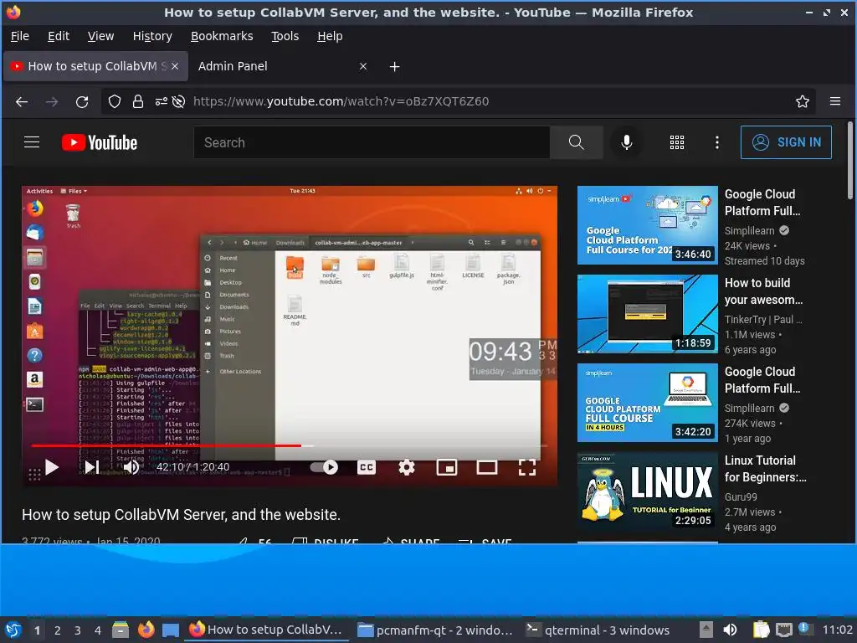Search with voice microphone icon

(x=626, y=142)
